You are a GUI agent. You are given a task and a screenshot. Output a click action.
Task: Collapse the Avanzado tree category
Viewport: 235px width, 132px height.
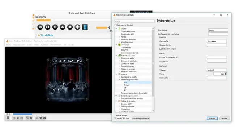tap(116, 45)
